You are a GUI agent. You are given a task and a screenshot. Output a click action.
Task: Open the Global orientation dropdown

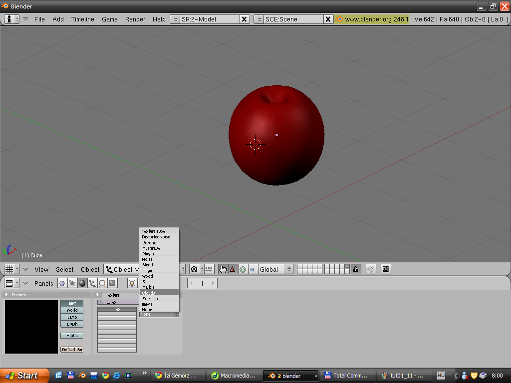pyautogui.click(x=275, y=269)
